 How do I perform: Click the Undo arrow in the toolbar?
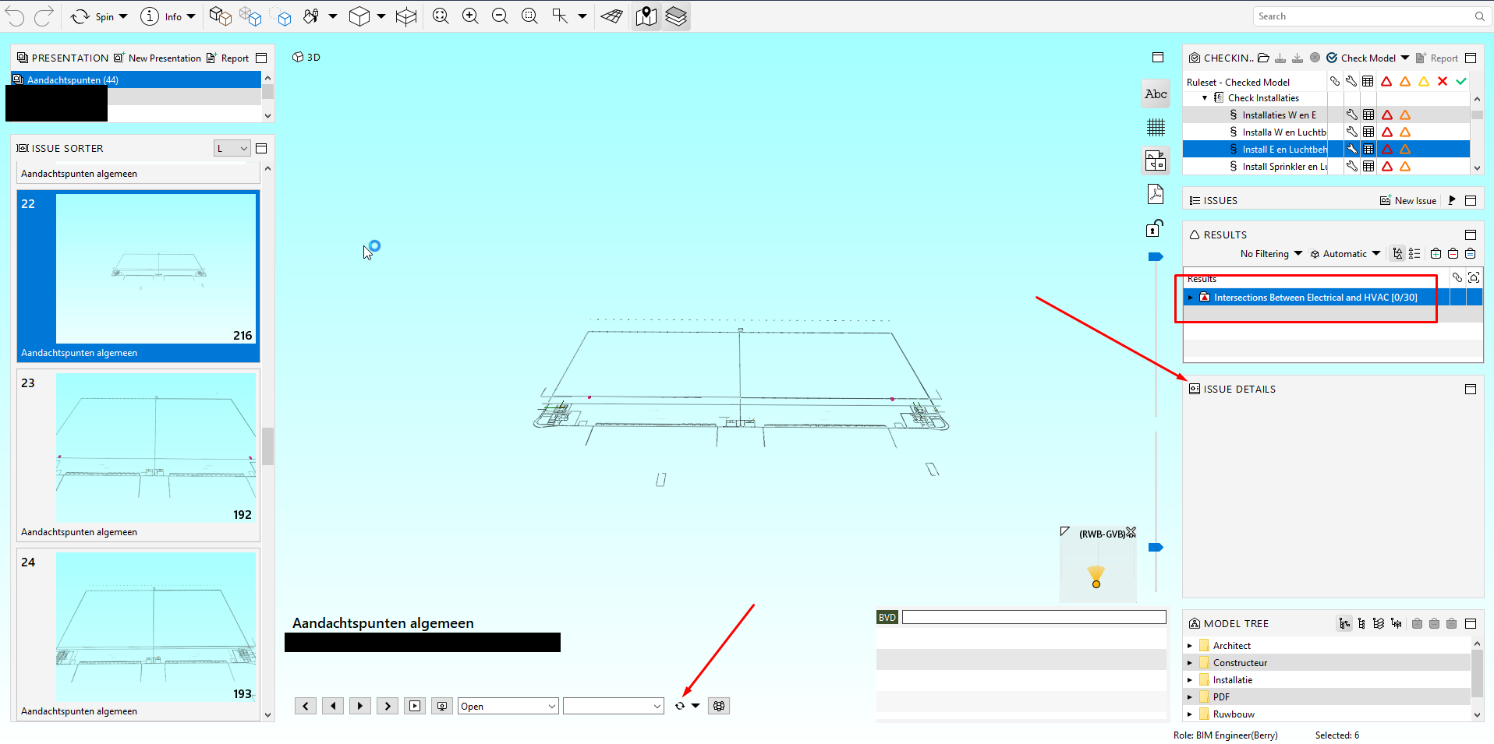tap(15, 16)
